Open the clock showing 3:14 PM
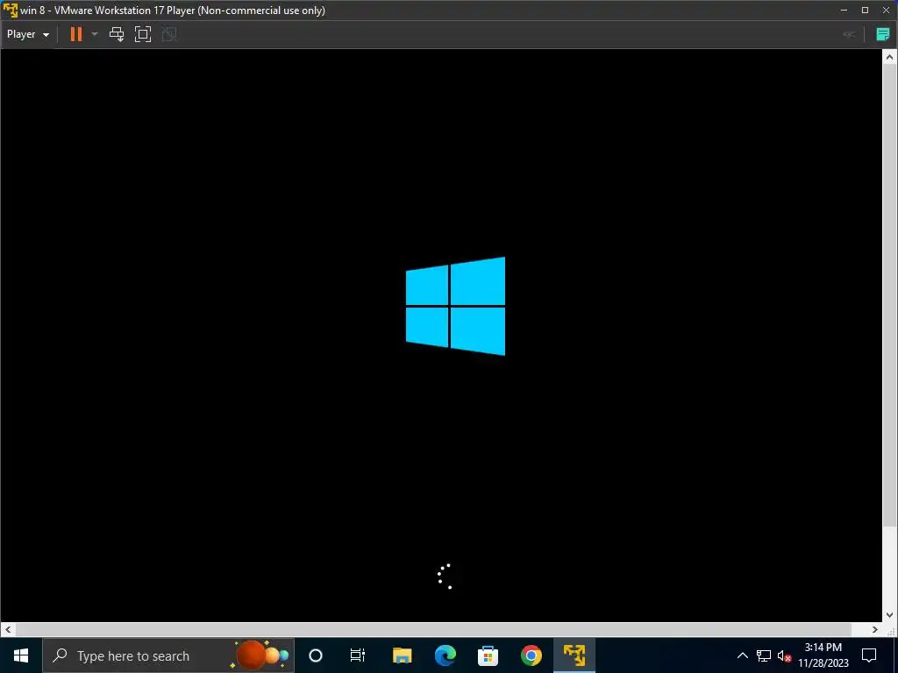The height and width of the screenshot is (673, 898). click(x=823, y=655)
